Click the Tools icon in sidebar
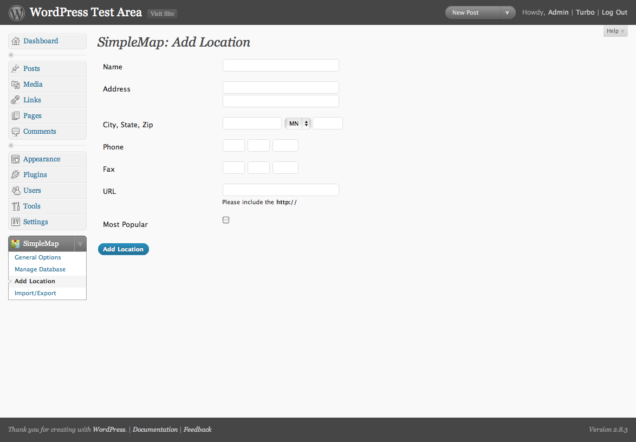The height and width of the screenshot is (442, 636). tap(15, 206)
